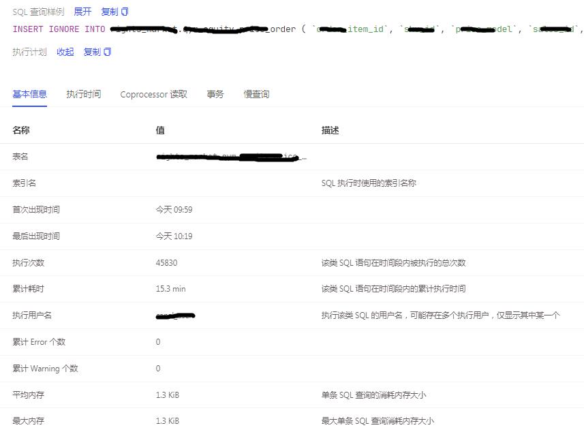
Task: Click the 累计 Warning 个数 label
Action: [x=45, y=369]
